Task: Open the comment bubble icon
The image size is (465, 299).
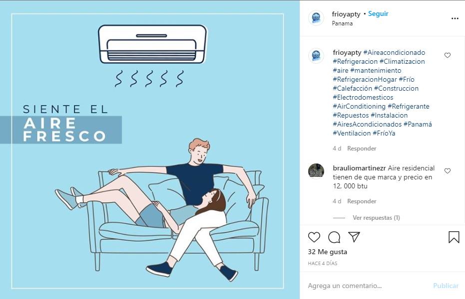Action: coord(334,237)
